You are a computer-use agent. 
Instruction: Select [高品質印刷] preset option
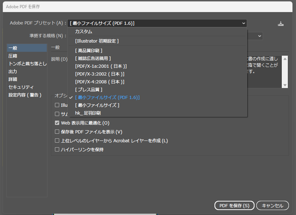coord(89,50)
